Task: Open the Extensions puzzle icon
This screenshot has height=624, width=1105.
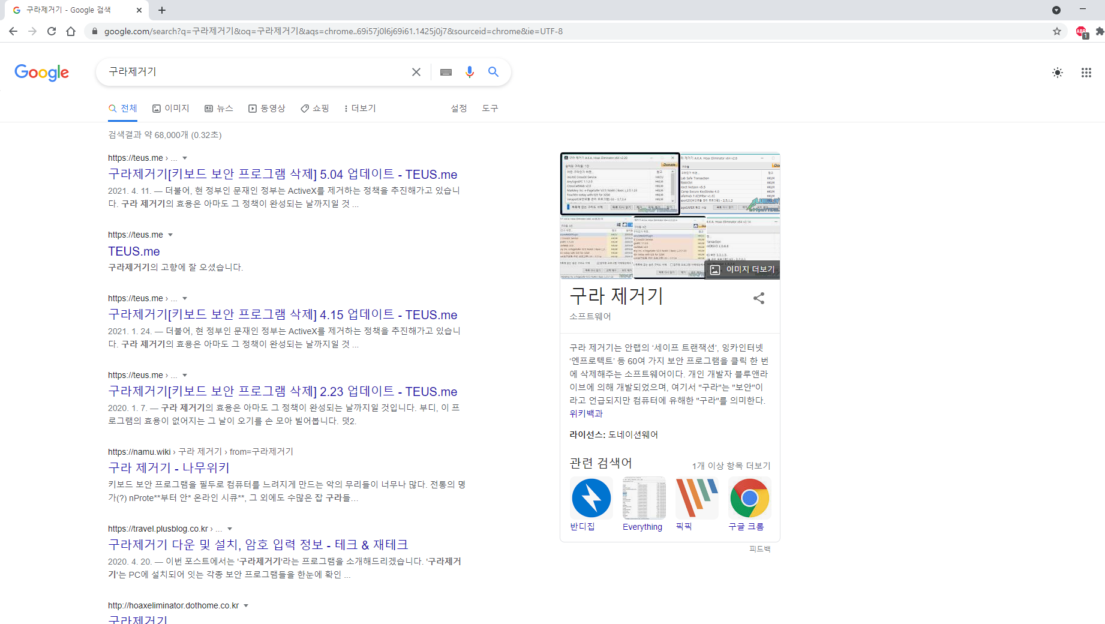Action: 1100,31
